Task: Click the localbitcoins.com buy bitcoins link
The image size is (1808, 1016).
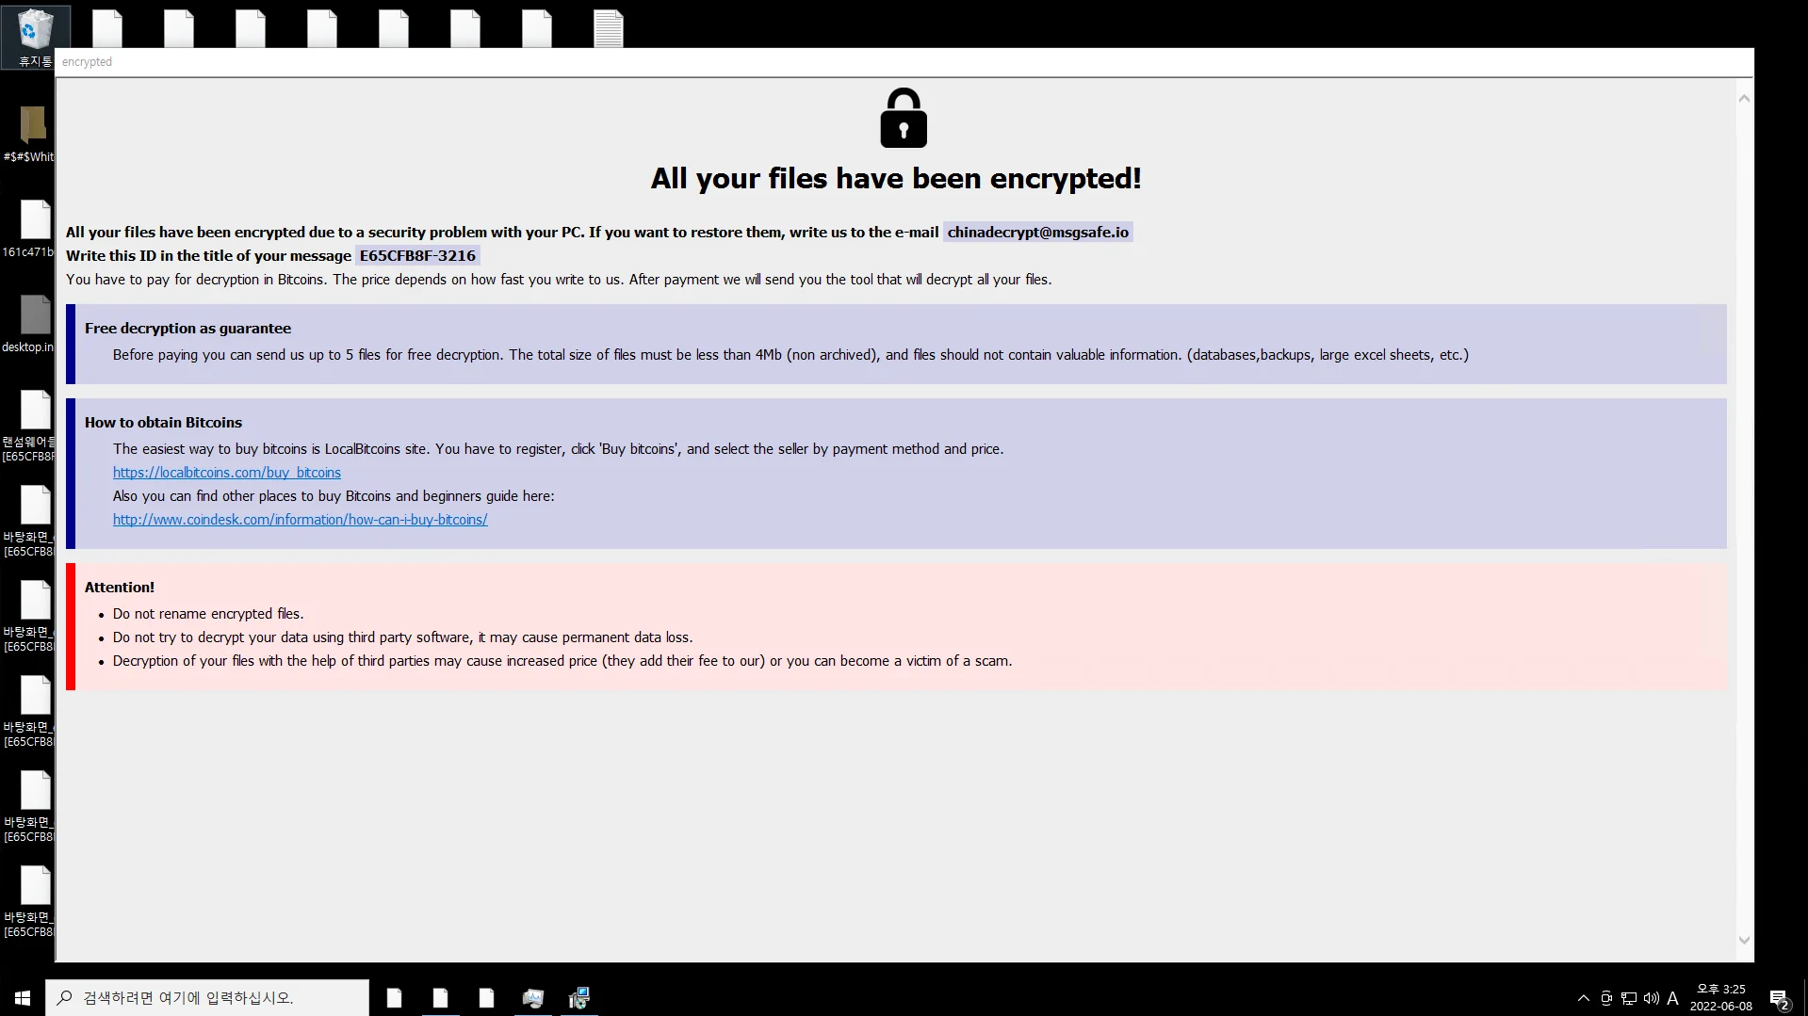Action: pyautogui.click(x=227, y=473)
